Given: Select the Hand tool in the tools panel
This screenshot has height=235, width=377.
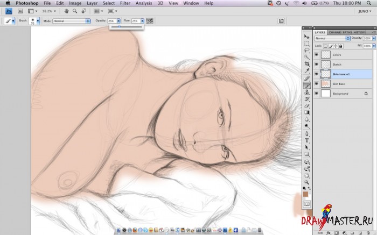Looking at the screenshot, I should coord(307,176).
